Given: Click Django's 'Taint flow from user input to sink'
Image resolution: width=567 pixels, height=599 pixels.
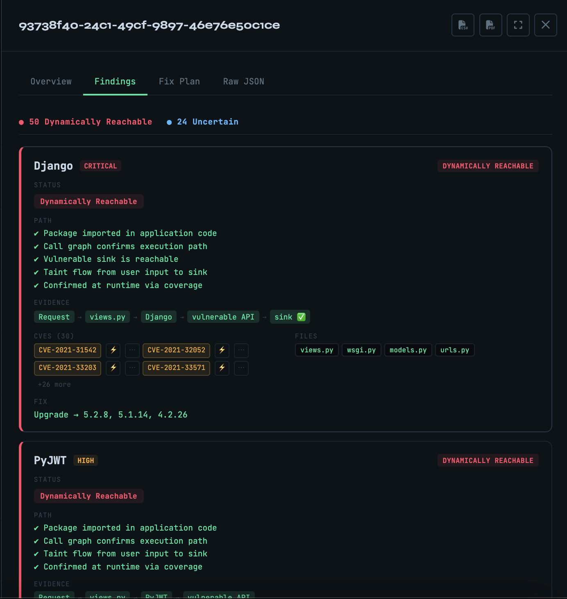Looking at the screenshot, I should (120, 272).
